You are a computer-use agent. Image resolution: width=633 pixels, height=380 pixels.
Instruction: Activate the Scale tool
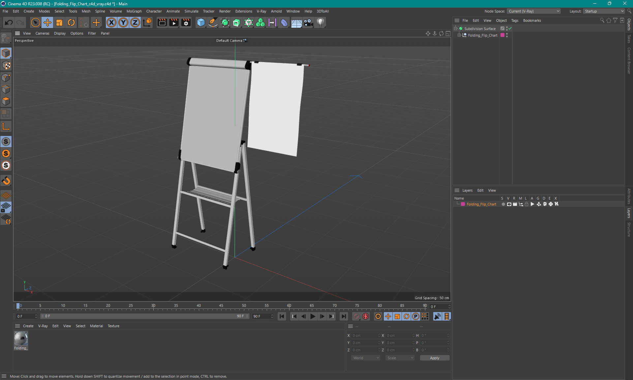pyautogui.click(x=59, y=22)
